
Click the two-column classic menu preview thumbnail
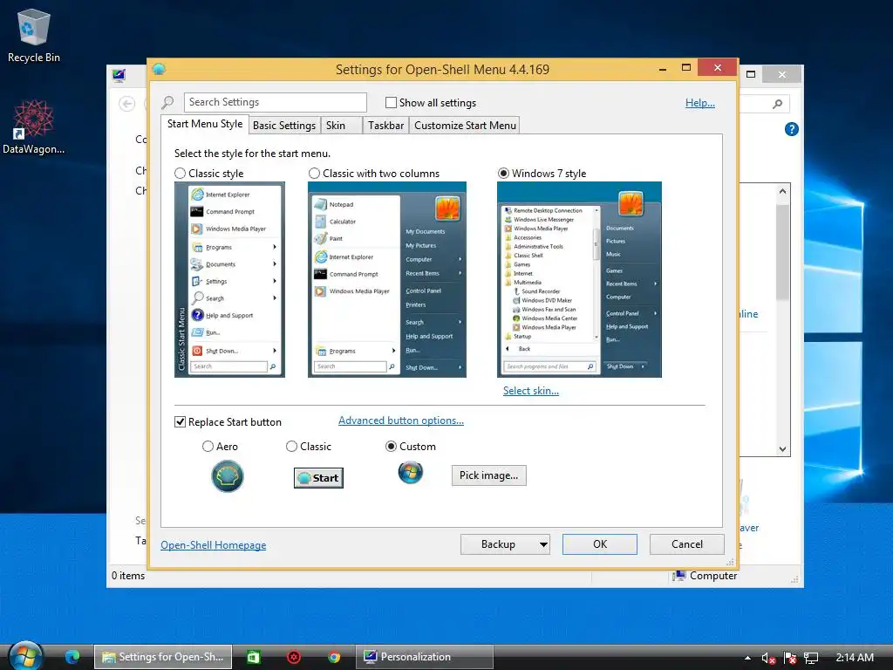(x=386, y=280)
